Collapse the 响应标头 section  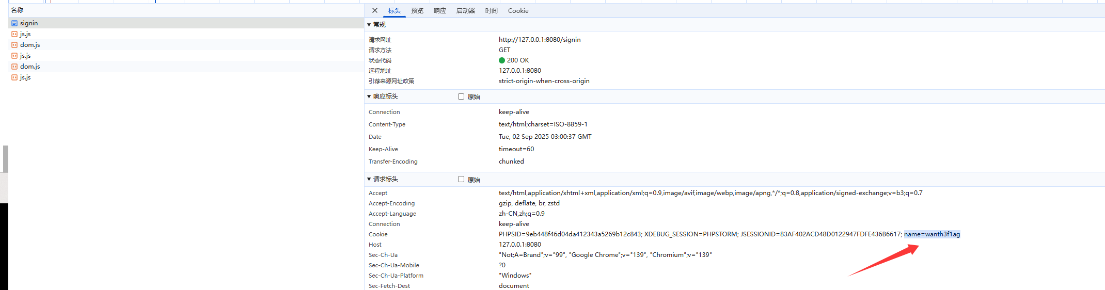coord(369,96)
